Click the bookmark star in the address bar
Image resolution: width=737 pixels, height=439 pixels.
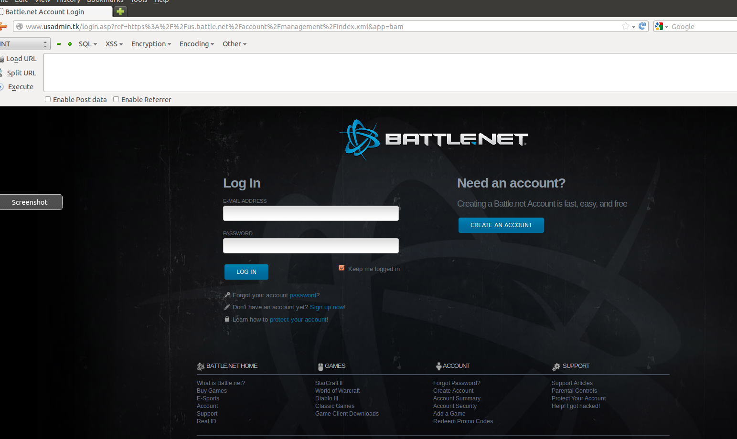625,26
